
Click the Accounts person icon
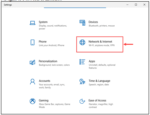pos(33,82)
